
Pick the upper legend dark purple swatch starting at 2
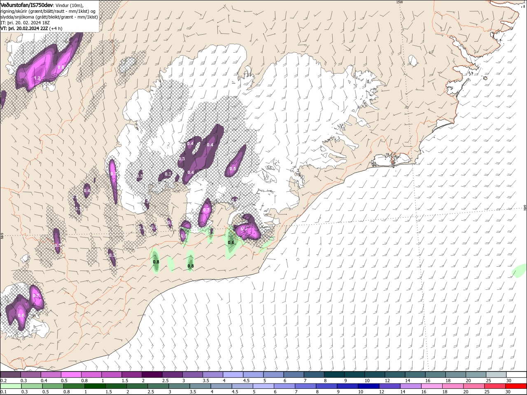tap(152, 374)
